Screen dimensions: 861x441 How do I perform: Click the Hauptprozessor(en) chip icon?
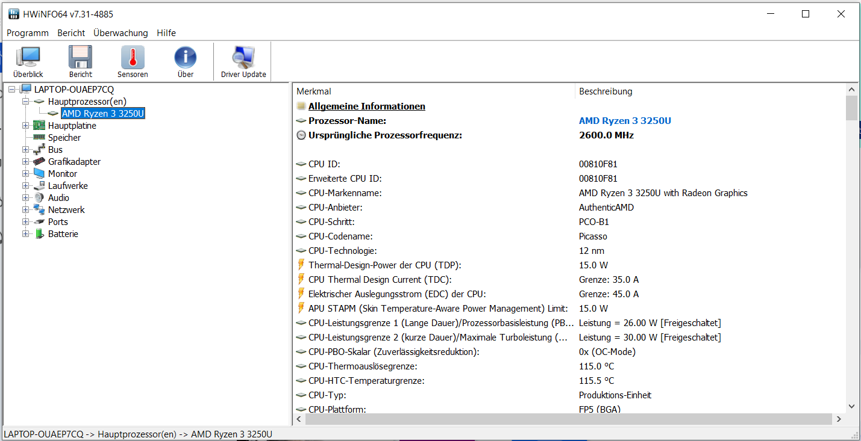pos(39,102)
